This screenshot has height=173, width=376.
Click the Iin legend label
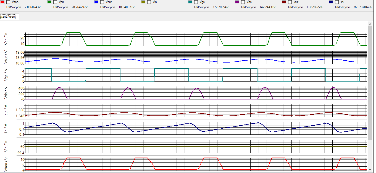point(343,2)
